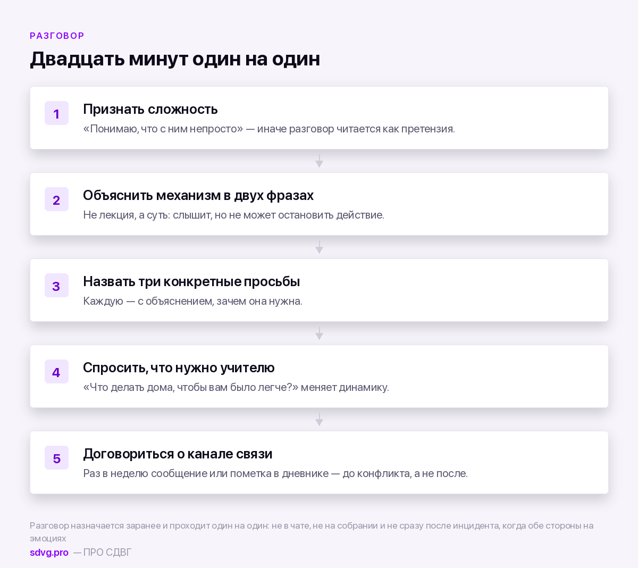The width and height of the screenshot is (638, 568).
Task: Click the sdvg.pro link in the footer
Action: [49, 552]
